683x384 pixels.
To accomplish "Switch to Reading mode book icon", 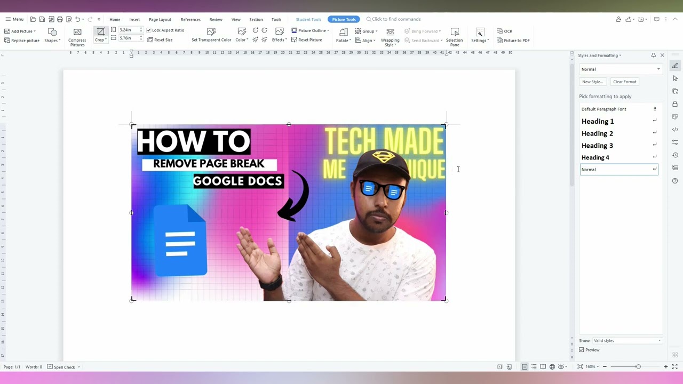I will (543, 367).
